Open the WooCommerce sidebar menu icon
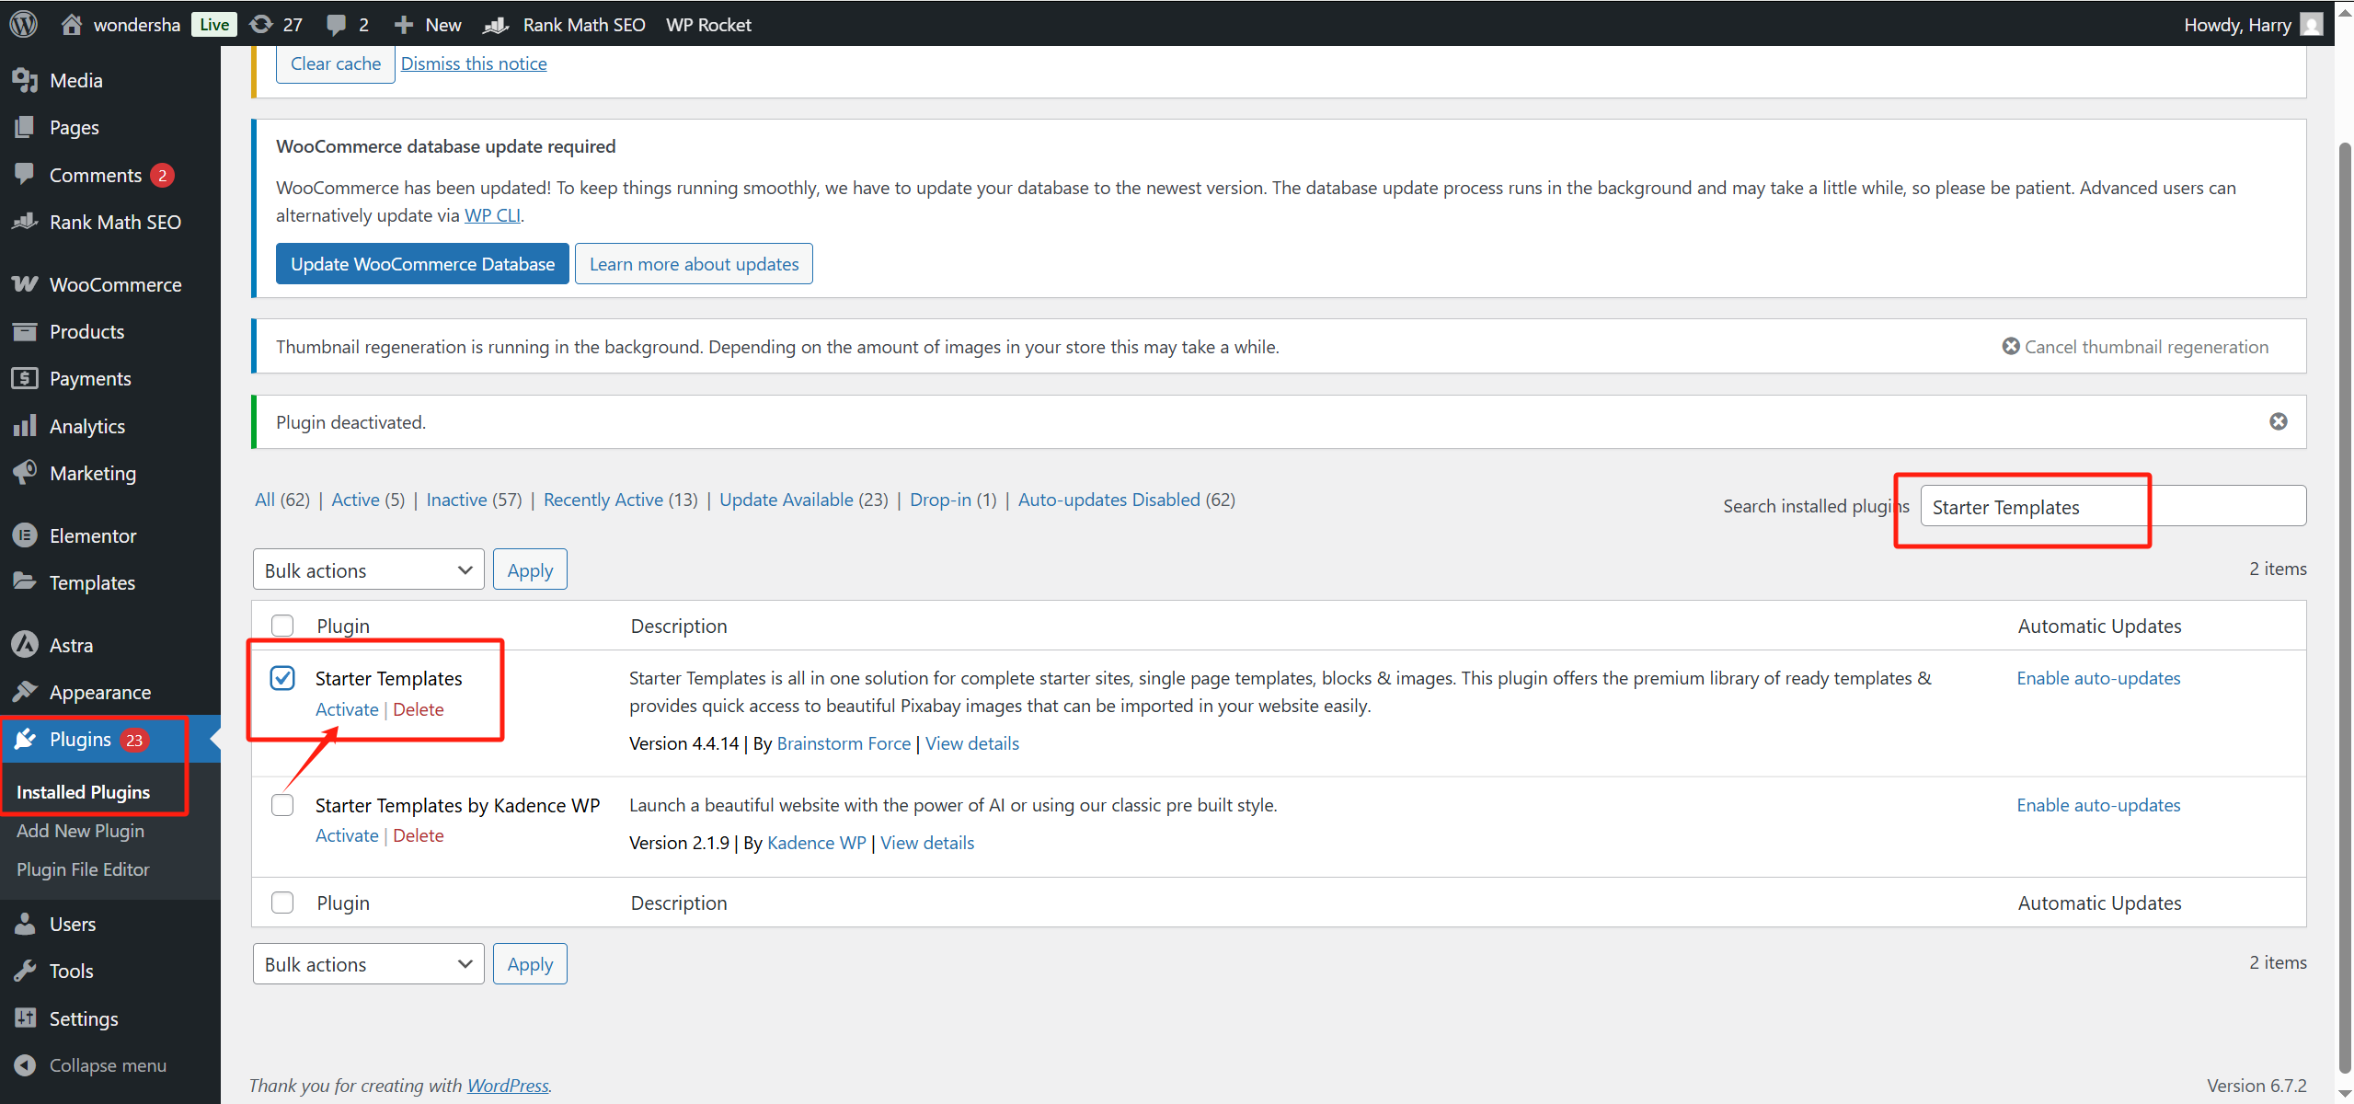 [25, 284]
